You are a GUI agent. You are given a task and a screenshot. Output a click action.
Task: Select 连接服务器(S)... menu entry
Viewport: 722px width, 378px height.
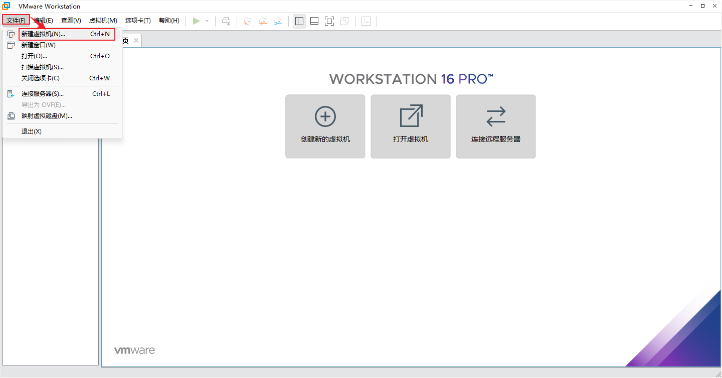[x=63, y=94]
